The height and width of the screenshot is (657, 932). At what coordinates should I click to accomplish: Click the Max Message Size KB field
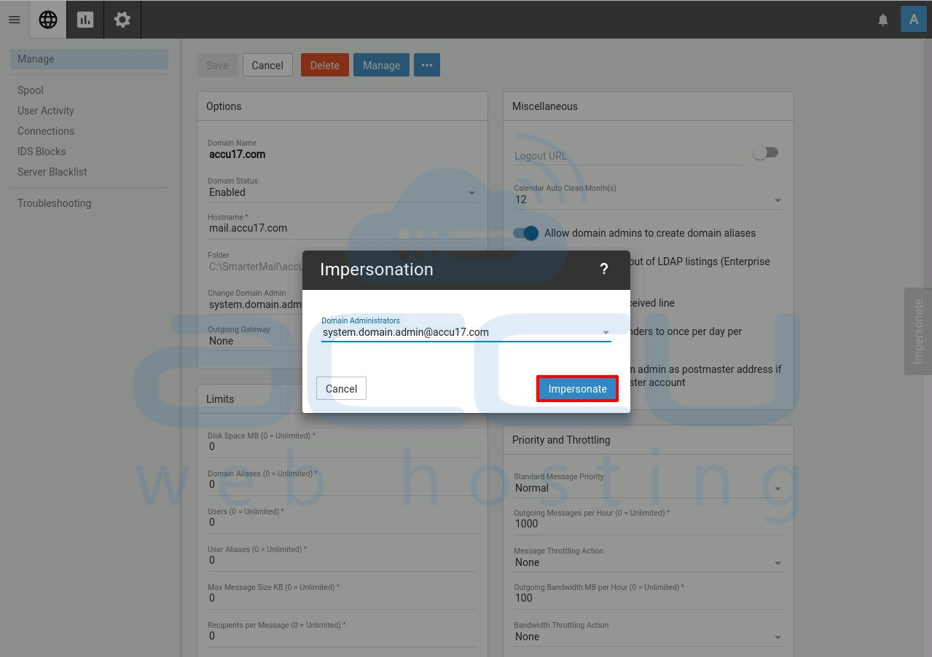pyautogui.click(x=342, y=598)
